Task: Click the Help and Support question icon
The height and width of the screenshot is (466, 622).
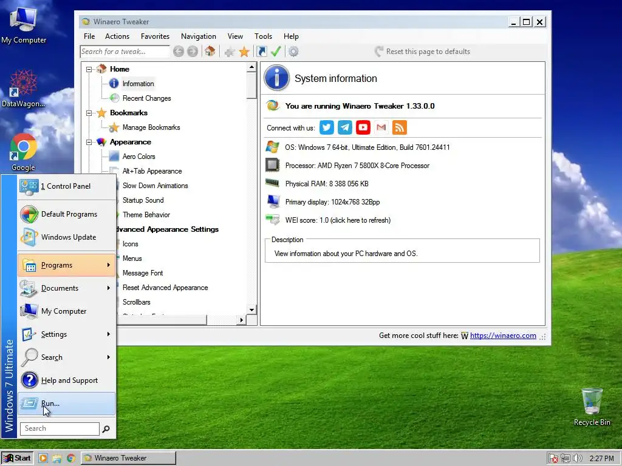Action: coord(29,380)
